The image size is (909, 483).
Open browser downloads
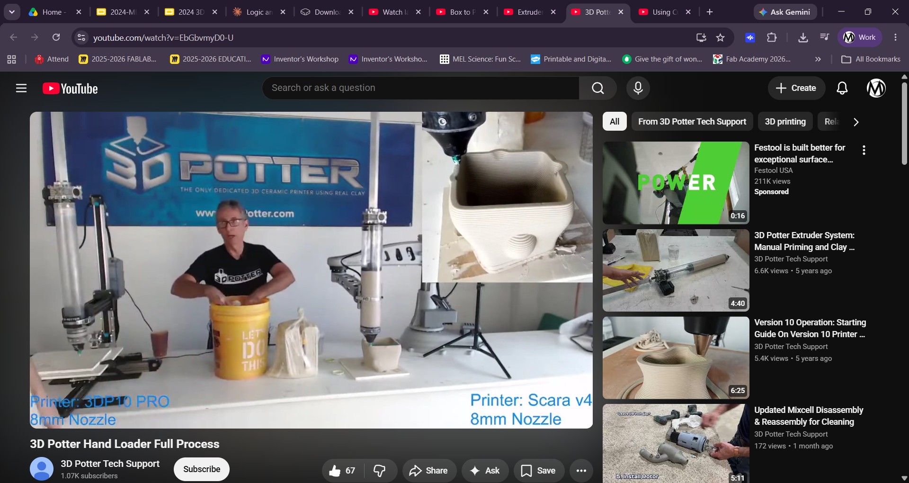(803, 37)
